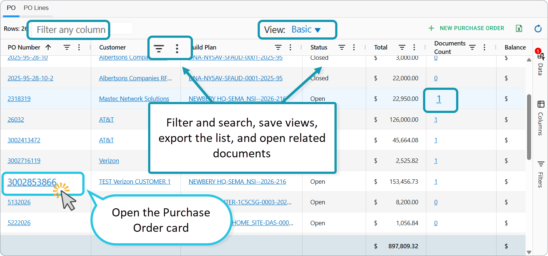Click the scrollbar up arrow

[x=529, y=60]
